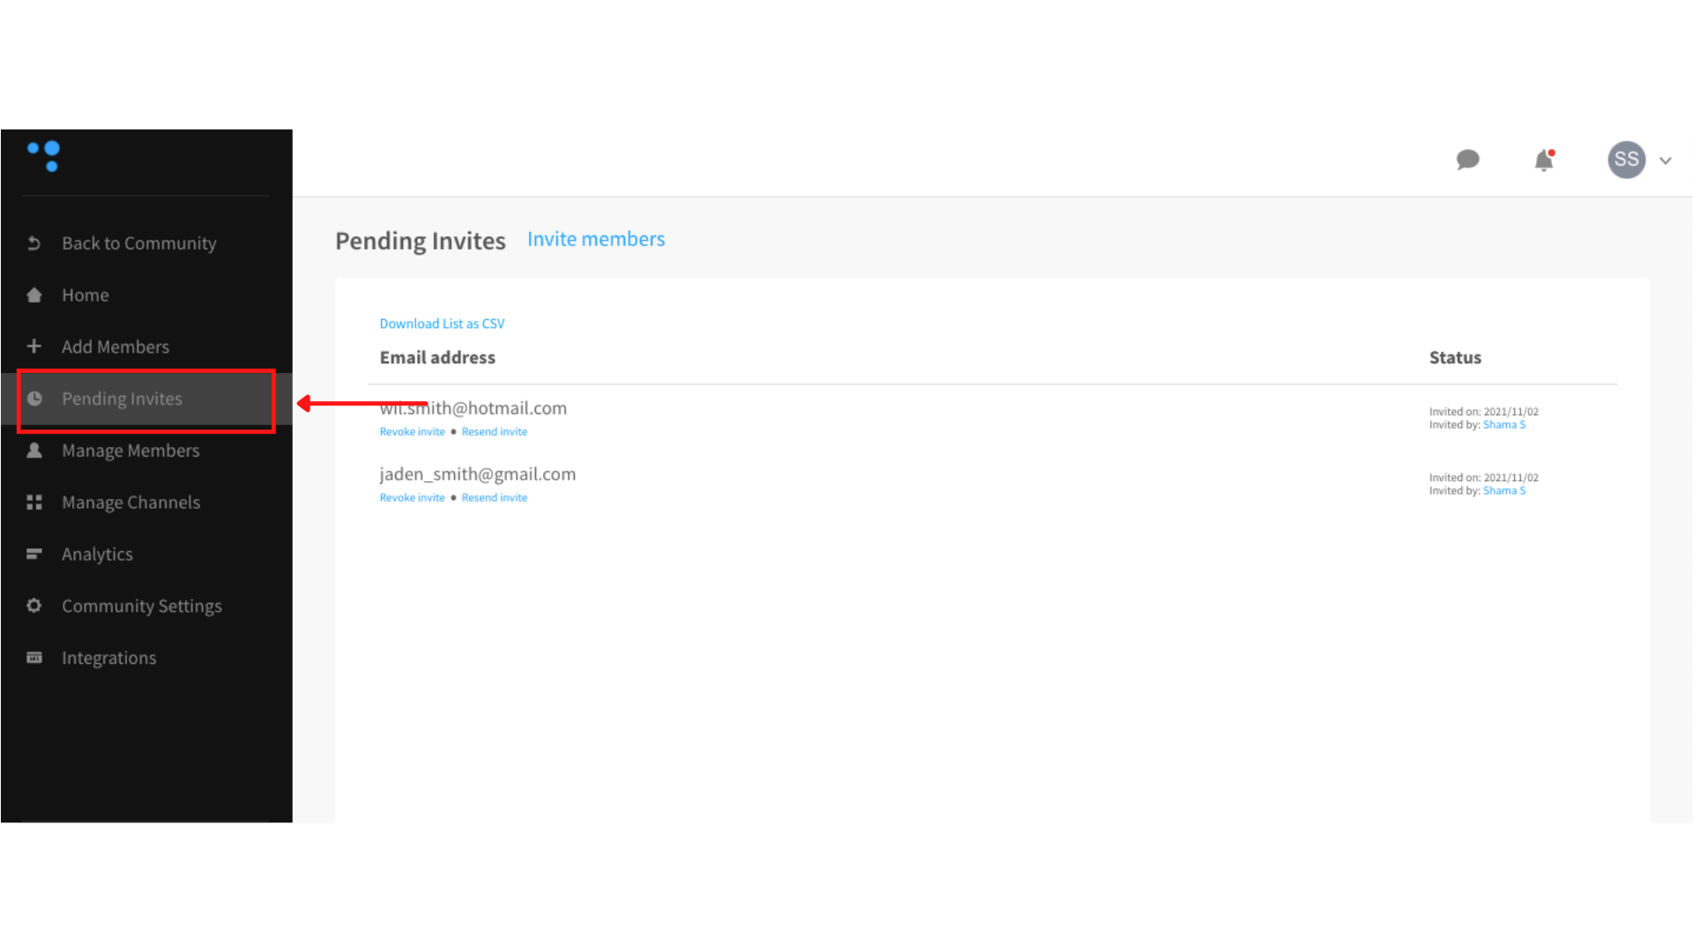This screenshot has width=1693, height=952.
Task: Click Download List as CSV link
Action: pyautogui.click(x=443, y=324)
